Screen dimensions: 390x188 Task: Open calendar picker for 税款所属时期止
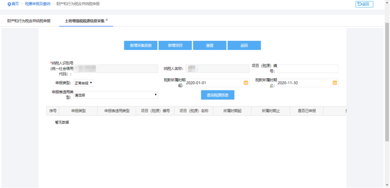pyautogui.click(x=335, y=83)
